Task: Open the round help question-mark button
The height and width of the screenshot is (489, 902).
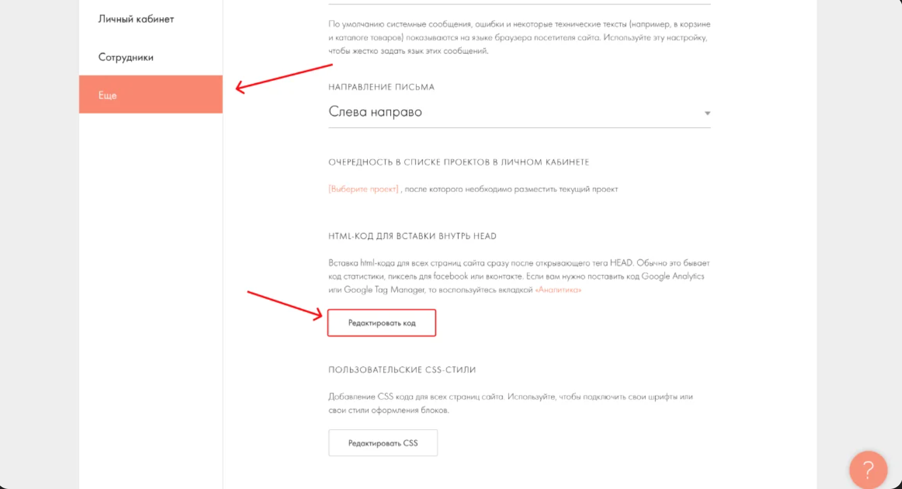Action: (x=868, y=470)
